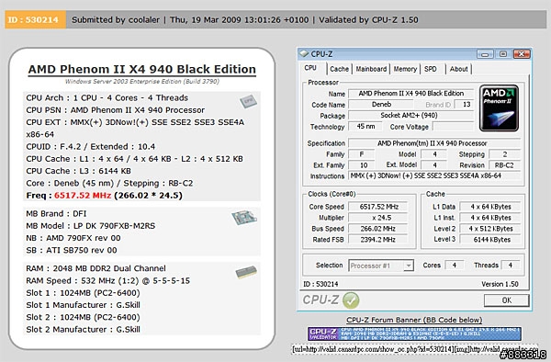The image size is (551, 362).
Task: Click the Level 2 cache value 4 x 512 KBytes
Action: click(490, 229)
